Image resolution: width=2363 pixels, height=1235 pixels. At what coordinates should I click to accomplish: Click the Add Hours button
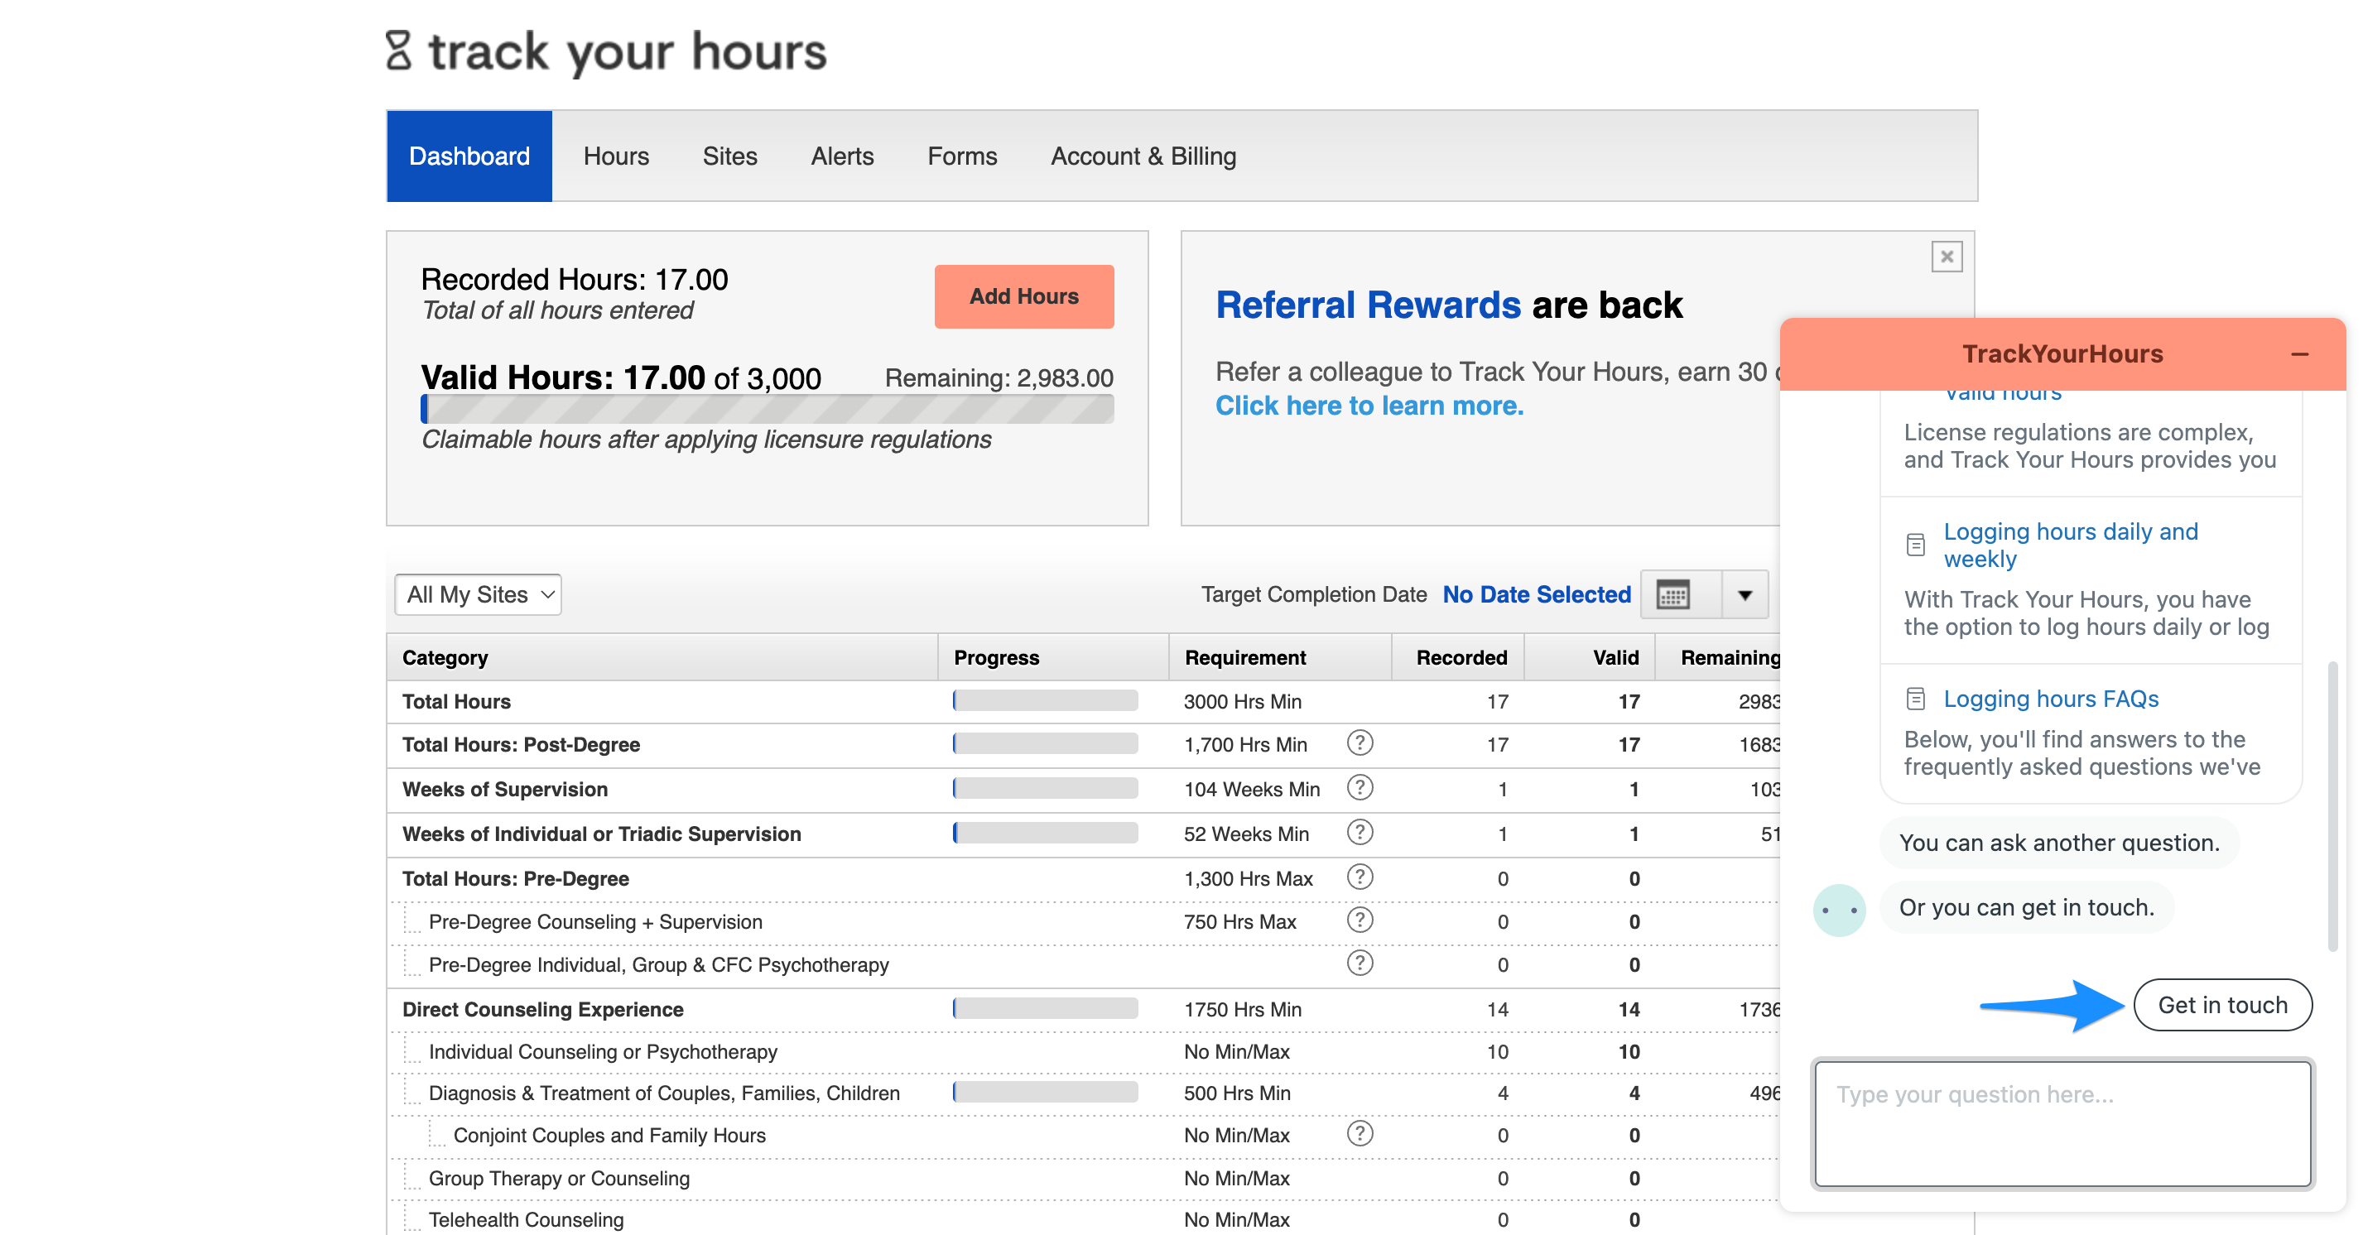click(1023, 296)
